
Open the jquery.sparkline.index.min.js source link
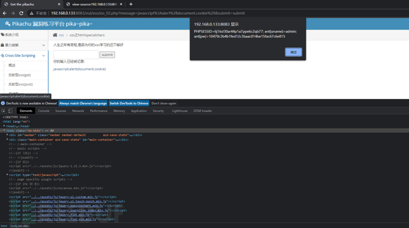pyautogui.click(x=69, y=210)
